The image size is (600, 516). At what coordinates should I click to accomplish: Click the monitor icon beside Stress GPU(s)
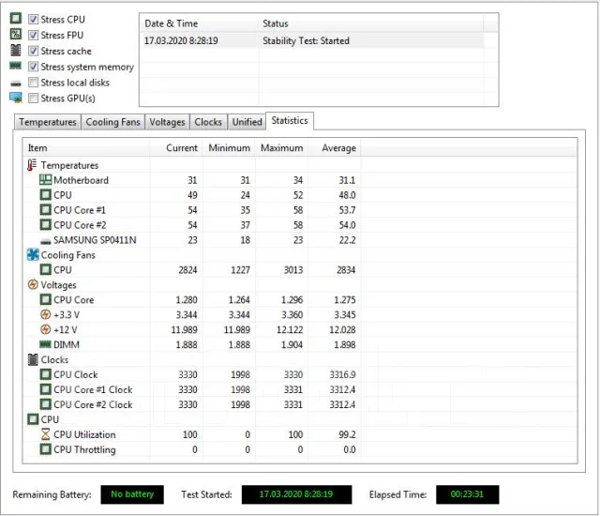tap(16, 98)
